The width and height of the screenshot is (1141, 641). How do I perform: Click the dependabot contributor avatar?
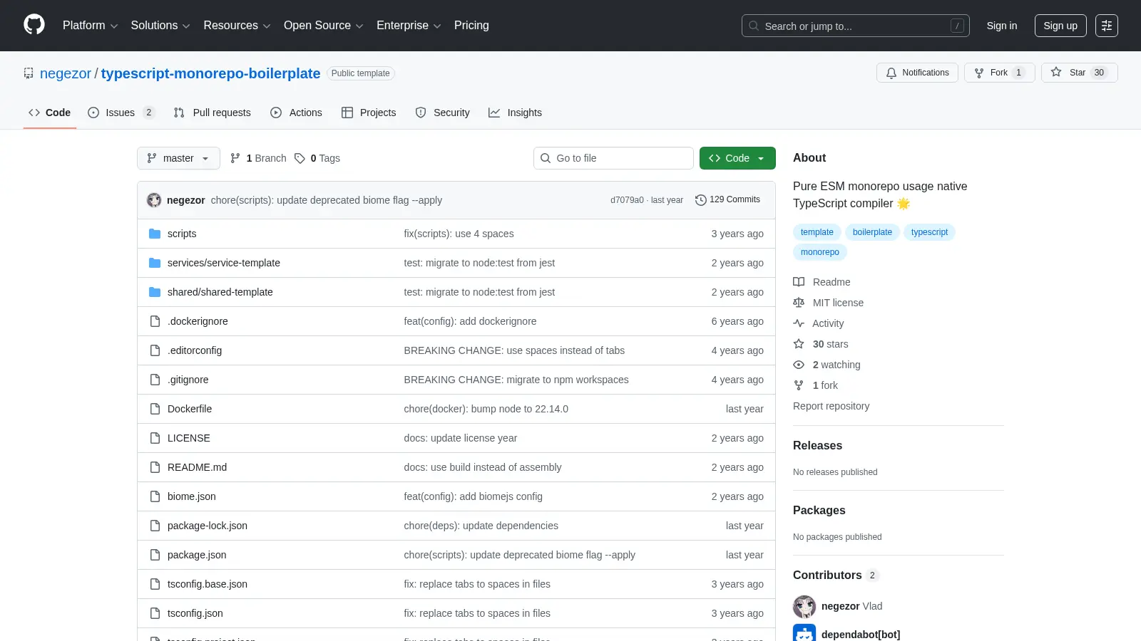(x=804, y=634)
